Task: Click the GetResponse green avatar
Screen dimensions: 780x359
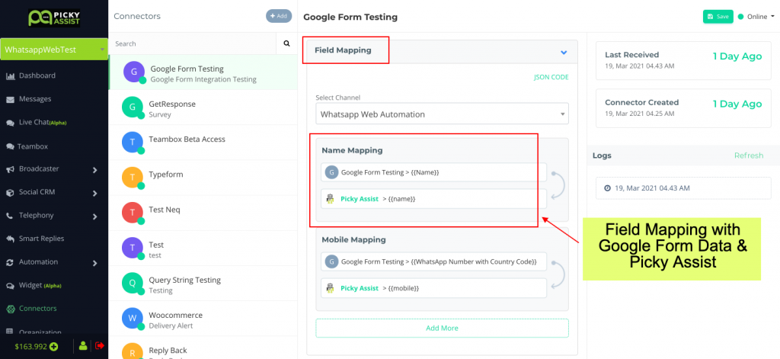Action: tap(133, 107)
